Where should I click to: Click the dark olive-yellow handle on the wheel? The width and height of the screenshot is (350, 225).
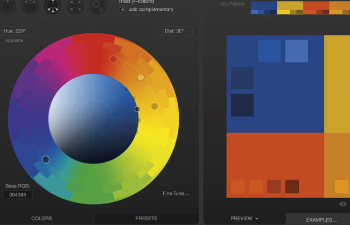(x=155, y=106)
